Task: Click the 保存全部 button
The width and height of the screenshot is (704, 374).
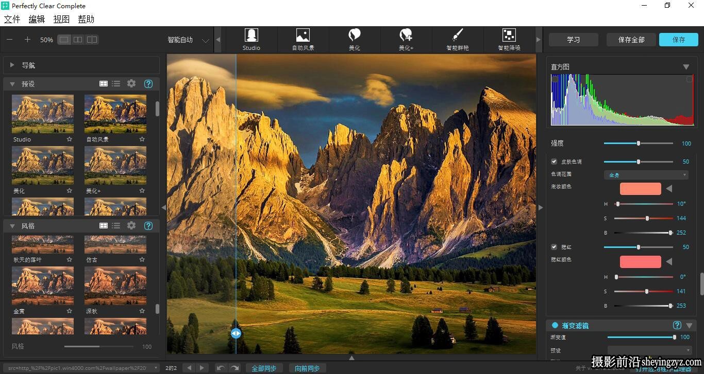Action: [631, 40]
